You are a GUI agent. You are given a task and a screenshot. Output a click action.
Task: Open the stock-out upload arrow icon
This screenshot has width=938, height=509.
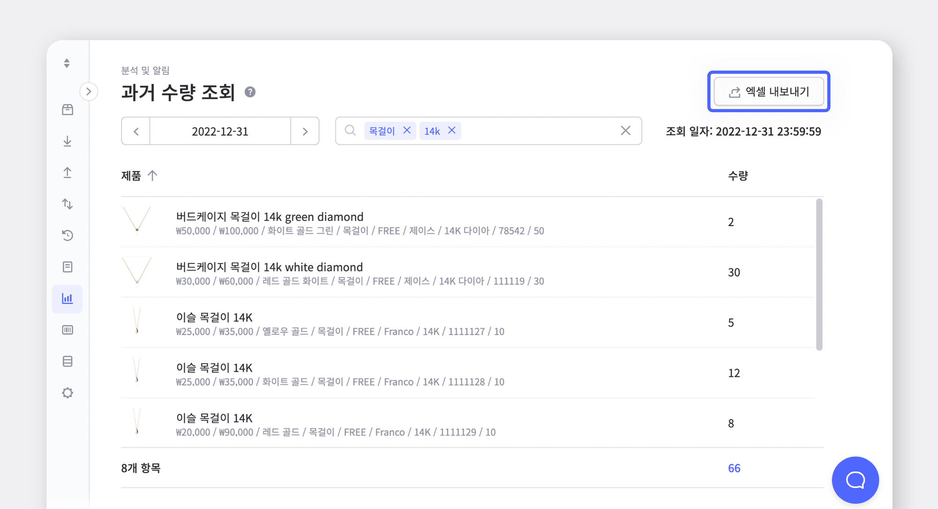(68, 172)
